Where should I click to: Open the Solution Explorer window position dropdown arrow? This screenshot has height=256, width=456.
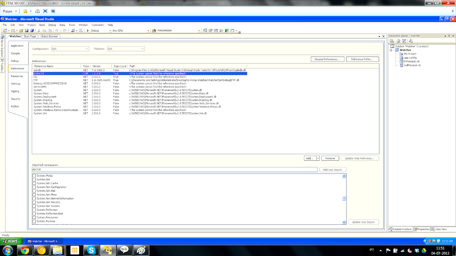click(x=445, y=36)
